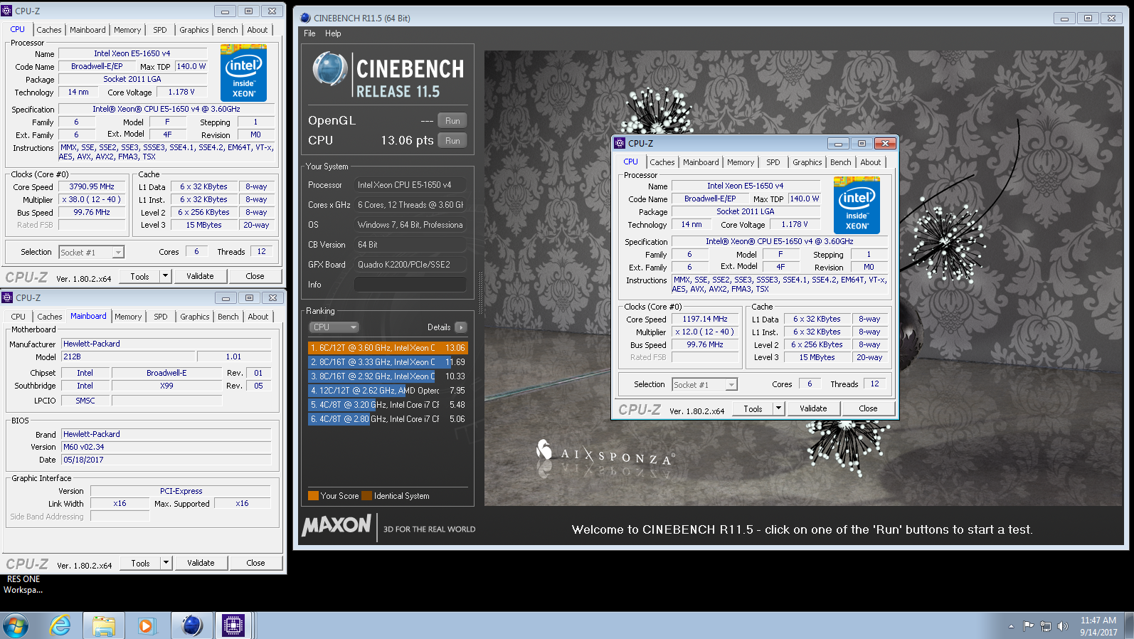This screenshot has height=639, width=1134.
Task: Select ranking row 4 12C/12T AMD Opteron
Action: point(388,391)
